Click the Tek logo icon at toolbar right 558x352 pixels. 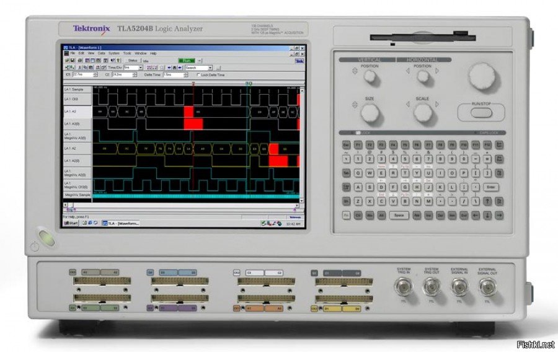(x=299, y=61)
